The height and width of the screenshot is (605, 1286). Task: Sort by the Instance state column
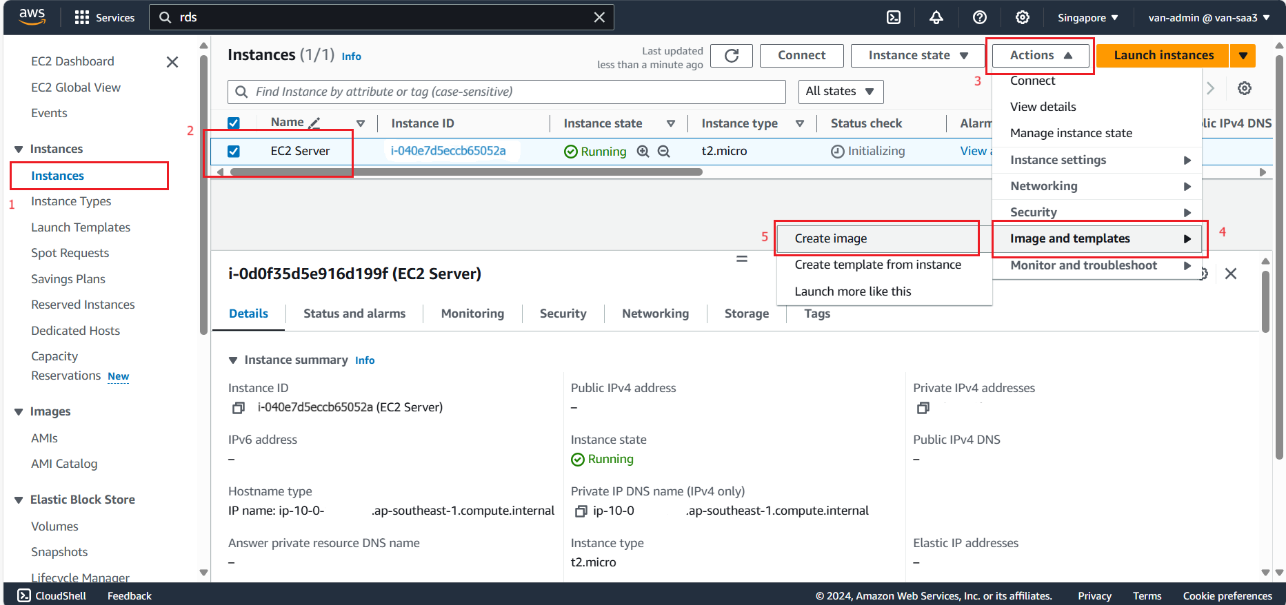(x=670, y=123)
